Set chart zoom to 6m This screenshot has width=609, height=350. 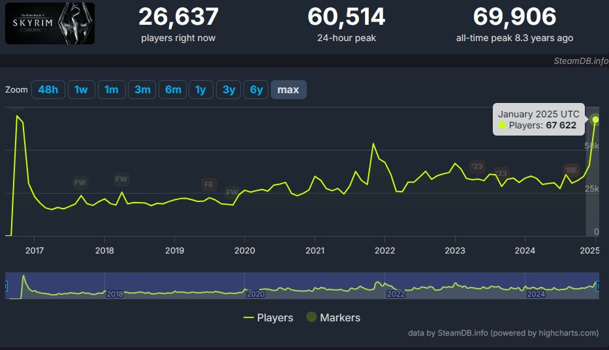click(173, 90)
